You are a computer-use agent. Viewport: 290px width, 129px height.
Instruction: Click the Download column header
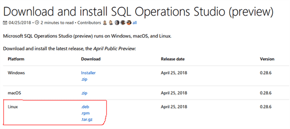click(x=91, y=59)
